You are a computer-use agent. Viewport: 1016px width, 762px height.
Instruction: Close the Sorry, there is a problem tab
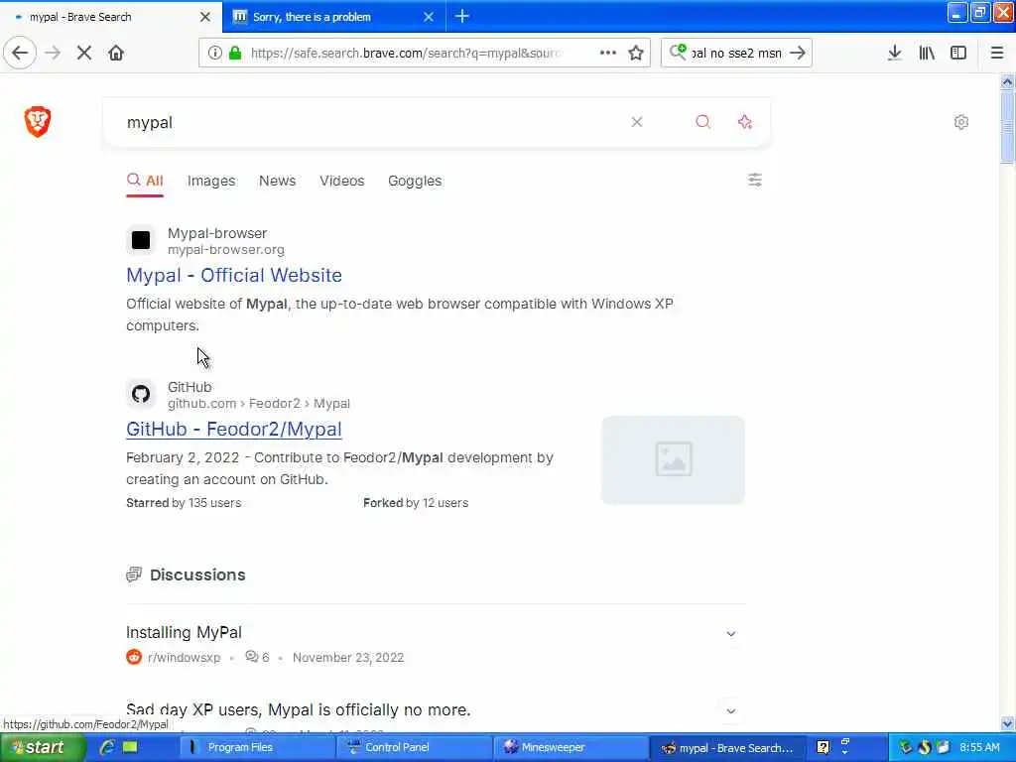(x=429, y=17)
